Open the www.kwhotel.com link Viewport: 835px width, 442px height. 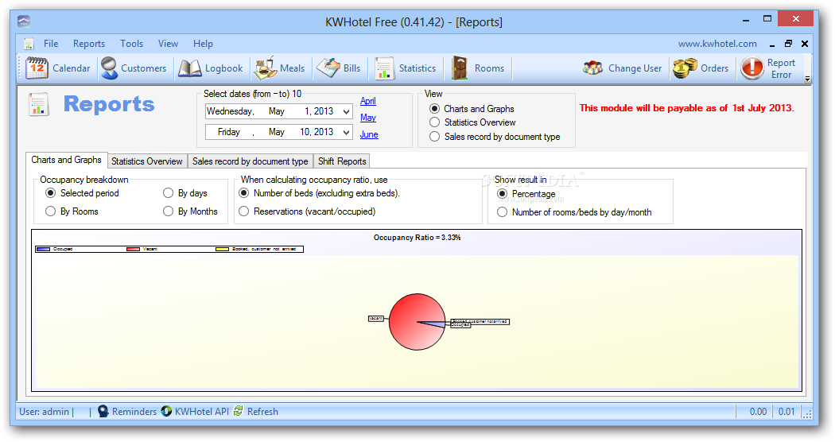click(x=717, y=44)
